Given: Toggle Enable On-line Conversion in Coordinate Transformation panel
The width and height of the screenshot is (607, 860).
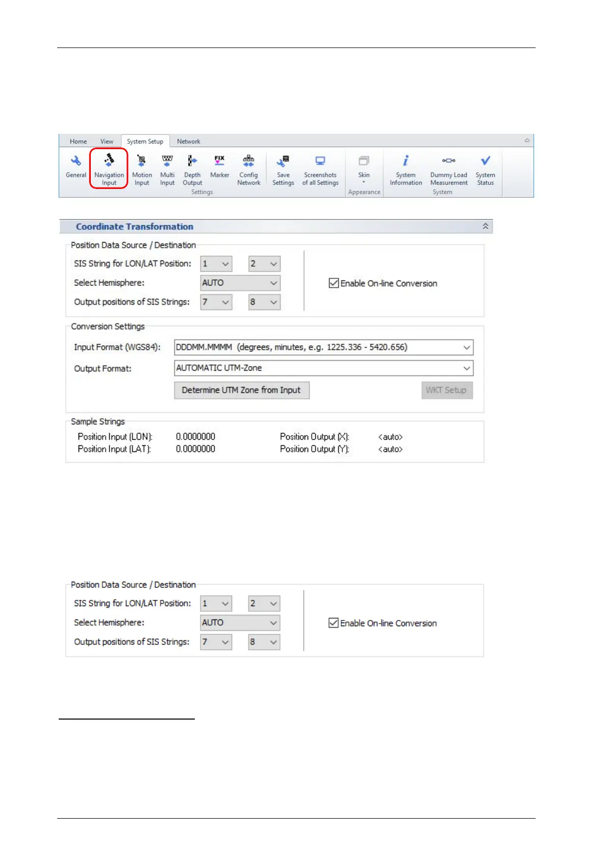Looking at the screenshot, I should coord(383,283).
